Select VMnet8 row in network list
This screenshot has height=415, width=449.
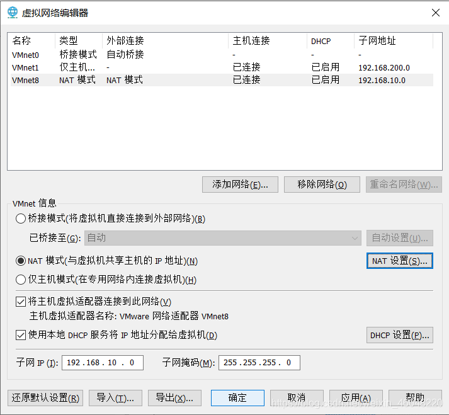tap(222, 80)
